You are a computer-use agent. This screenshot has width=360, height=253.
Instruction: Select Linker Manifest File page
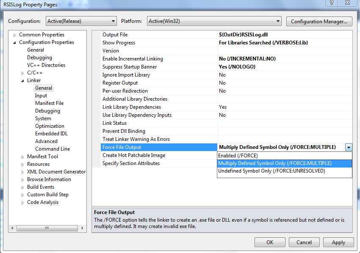pos(50,103)
